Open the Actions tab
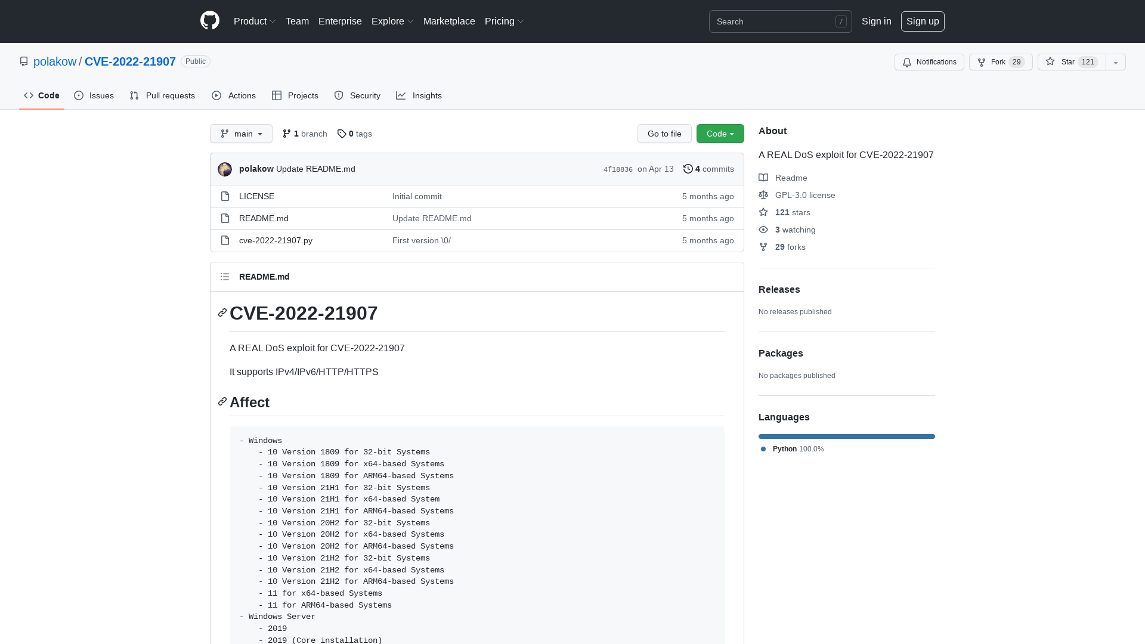 pyautogui.click(x=234, y=95)
